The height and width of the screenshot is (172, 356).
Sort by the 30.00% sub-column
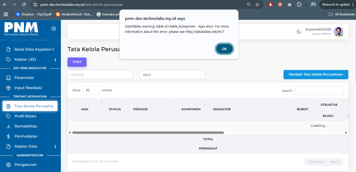[x=329, y=116]
